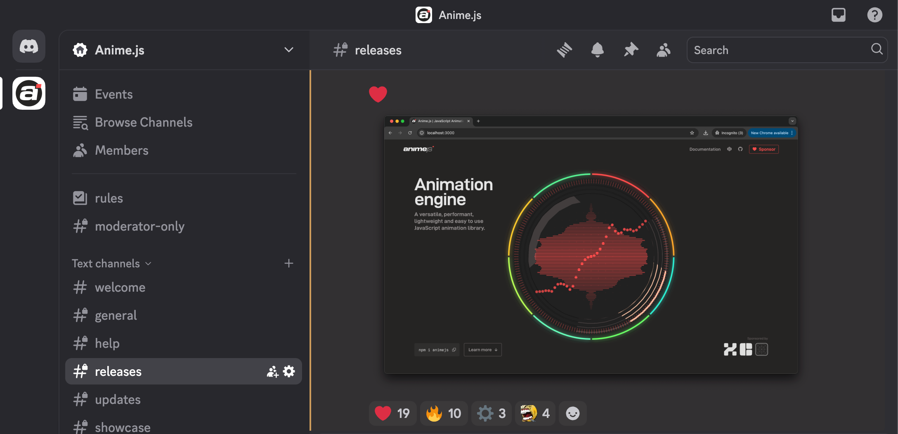Show pinned messages pin icon

631,50
